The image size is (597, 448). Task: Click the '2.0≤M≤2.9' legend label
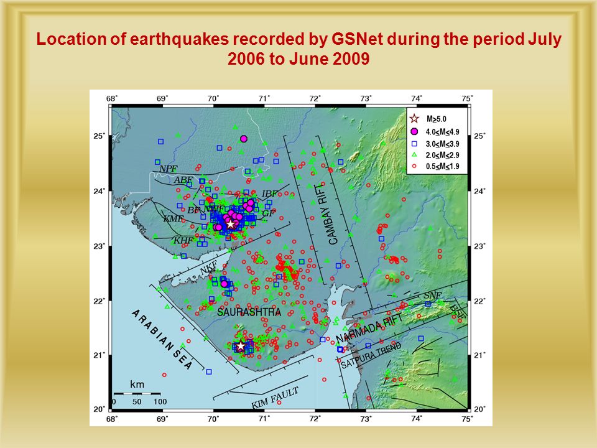442,155
